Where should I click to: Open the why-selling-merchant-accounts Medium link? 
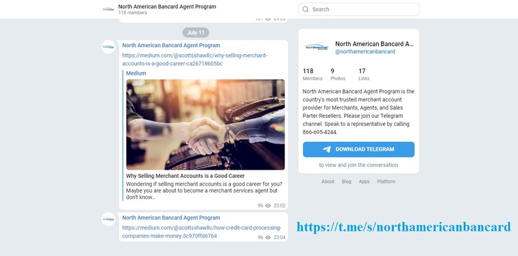pyautogui.click(x=195, y=60)
